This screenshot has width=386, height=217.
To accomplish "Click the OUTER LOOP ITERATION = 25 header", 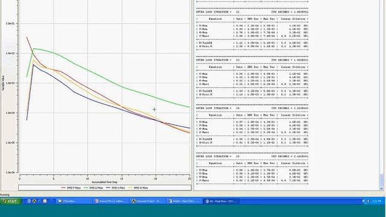I will click(x=218, y=157).
